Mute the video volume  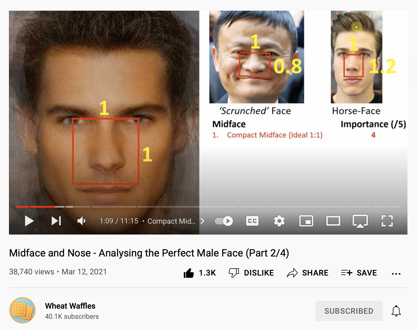pos(81,221)
